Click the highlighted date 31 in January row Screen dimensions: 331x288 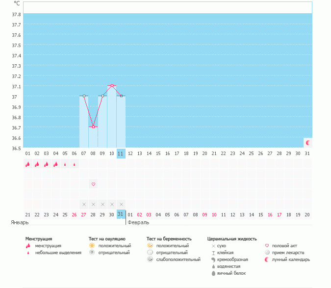[x=121, y=214]
